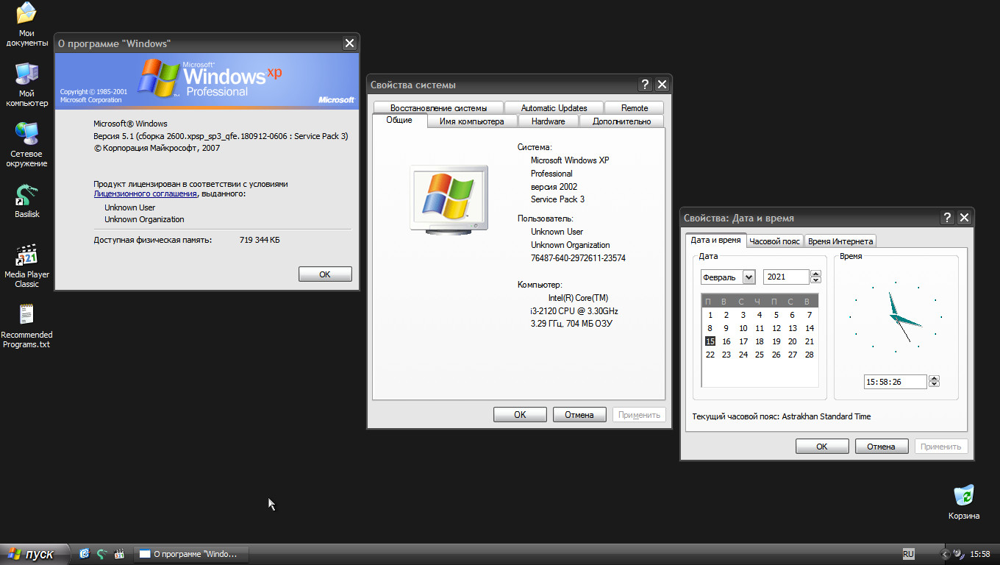This screenshot has height=565, width=1000.
Task: Close the О программе "Windows" dialog
Action: click(x=349, y=43)
